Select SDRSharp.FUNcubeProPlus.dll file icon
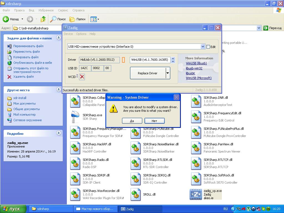284x213 pixels. (x=196, y=132)
